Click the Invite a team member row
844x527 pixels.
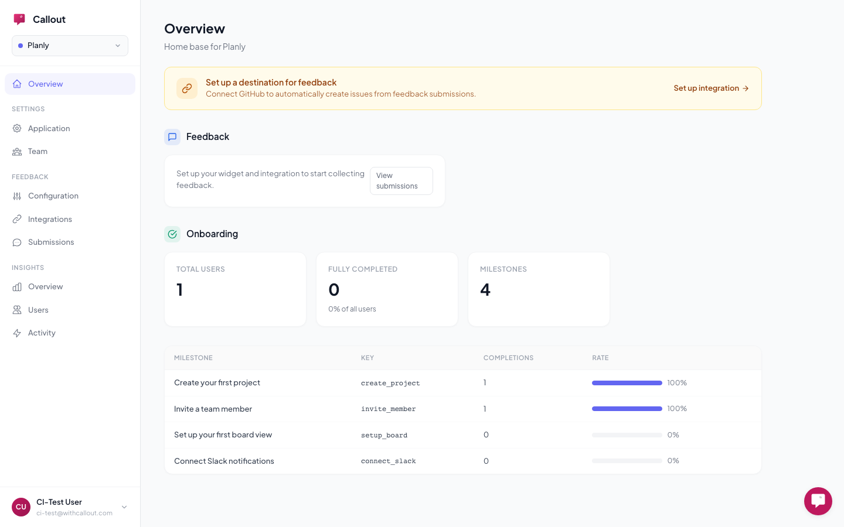213,409
